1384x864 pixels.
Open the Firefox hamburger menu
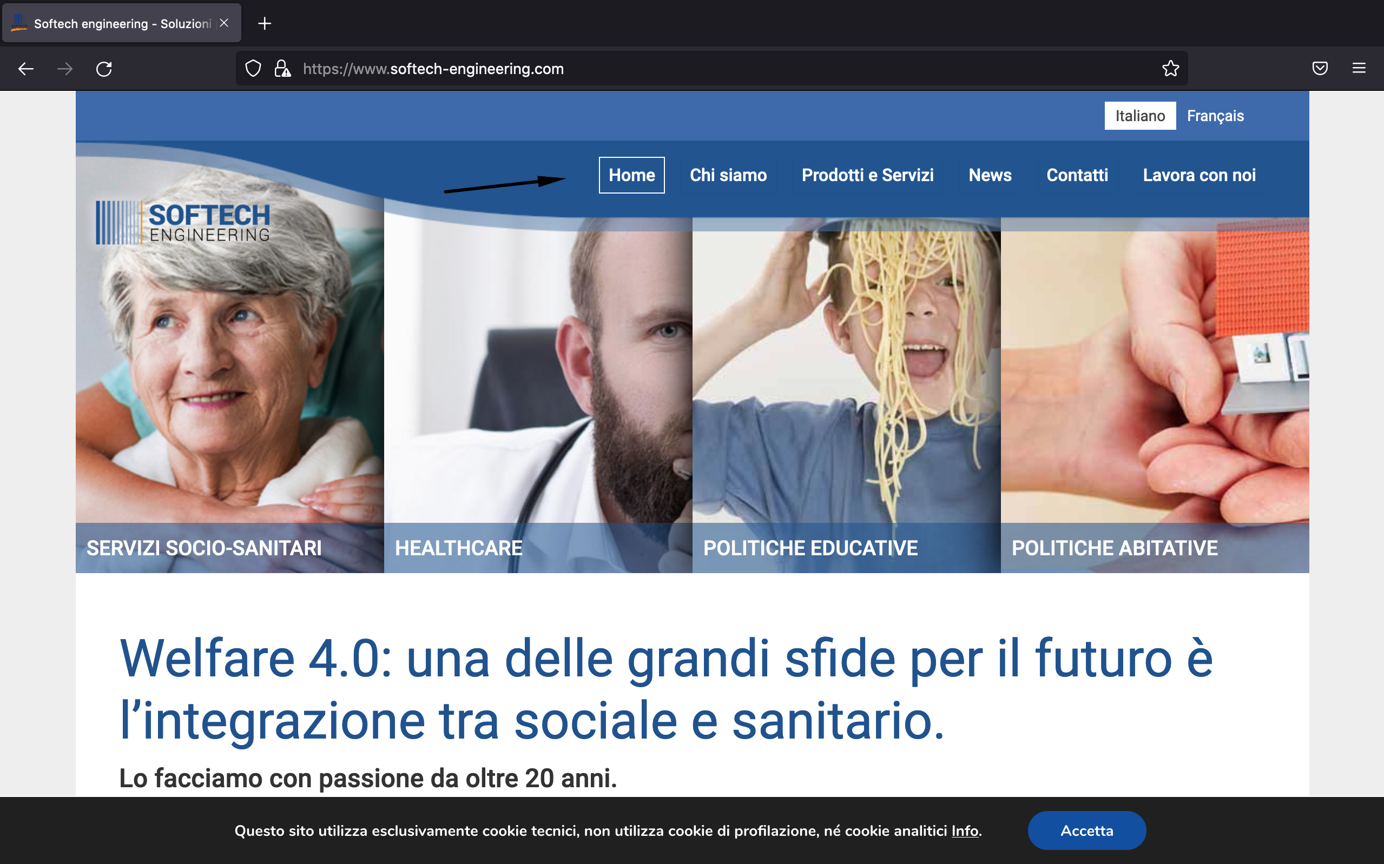click(x=1359, y=69)
